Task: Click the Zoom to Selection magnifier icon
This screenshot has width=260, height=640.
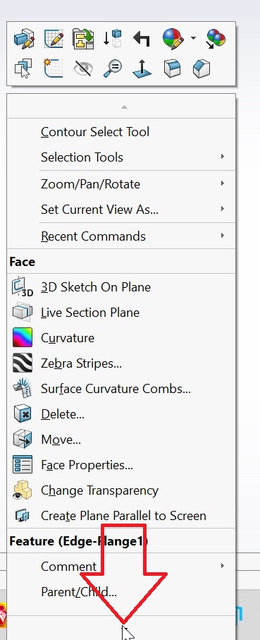Action: 112,68
